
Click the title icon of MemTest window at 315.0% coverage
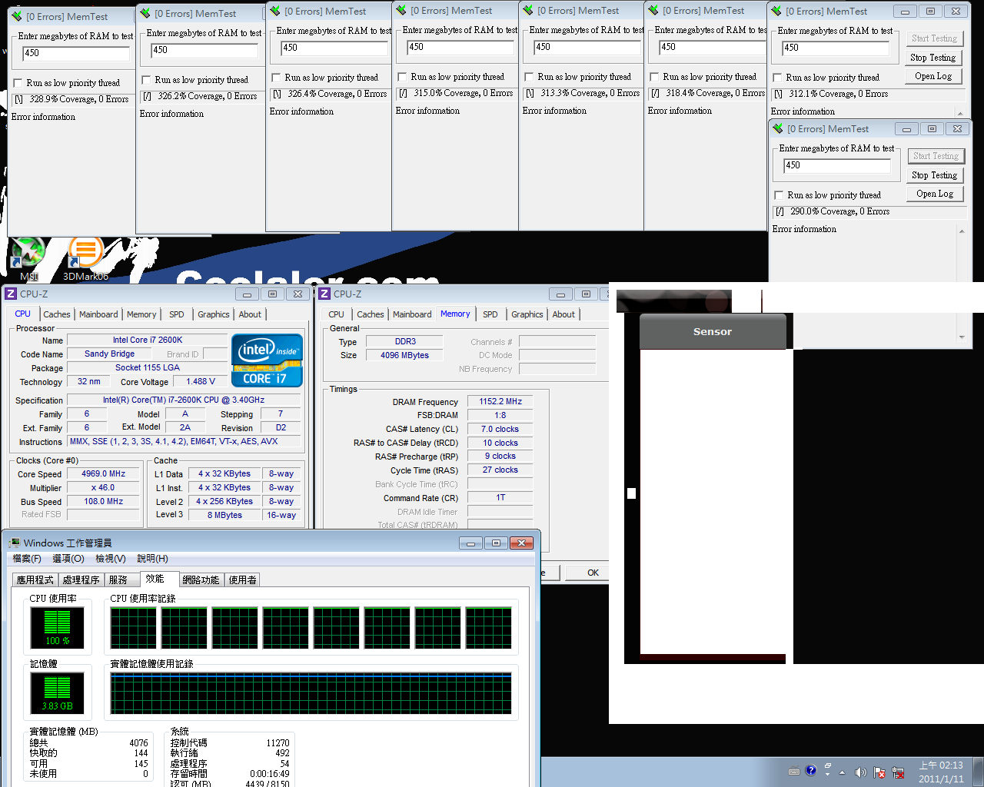(x=401, y=10)
